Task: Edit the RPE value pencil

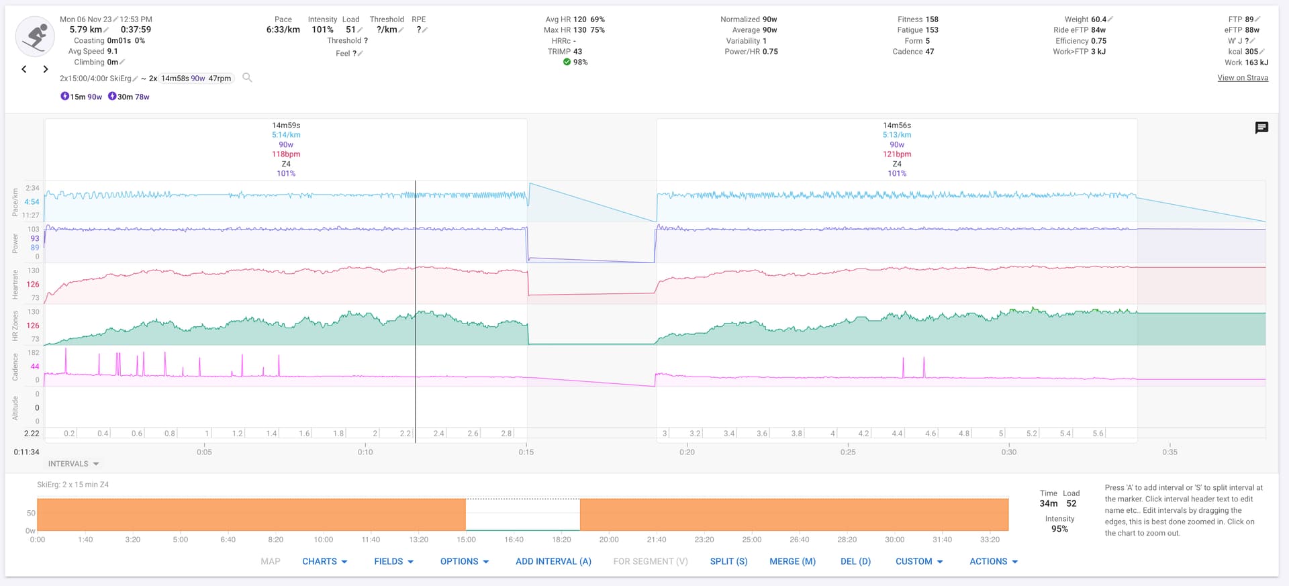Action: tap(425, 30)
